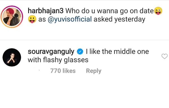The height and width of the screenshot is (108, 169).
Task: Click the winking tongue-out emoji after "date"
Action: pyautogui.click(x=158, y=11)
